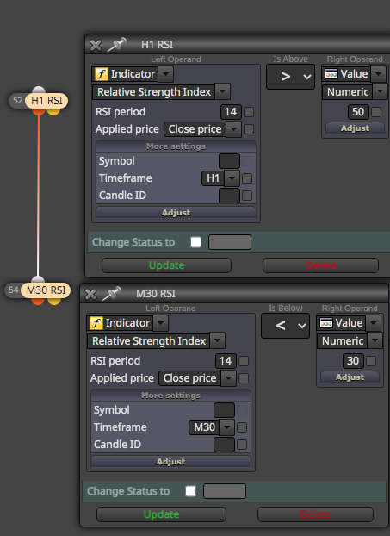Click the numeric value field showing 30

pos(353,361)
